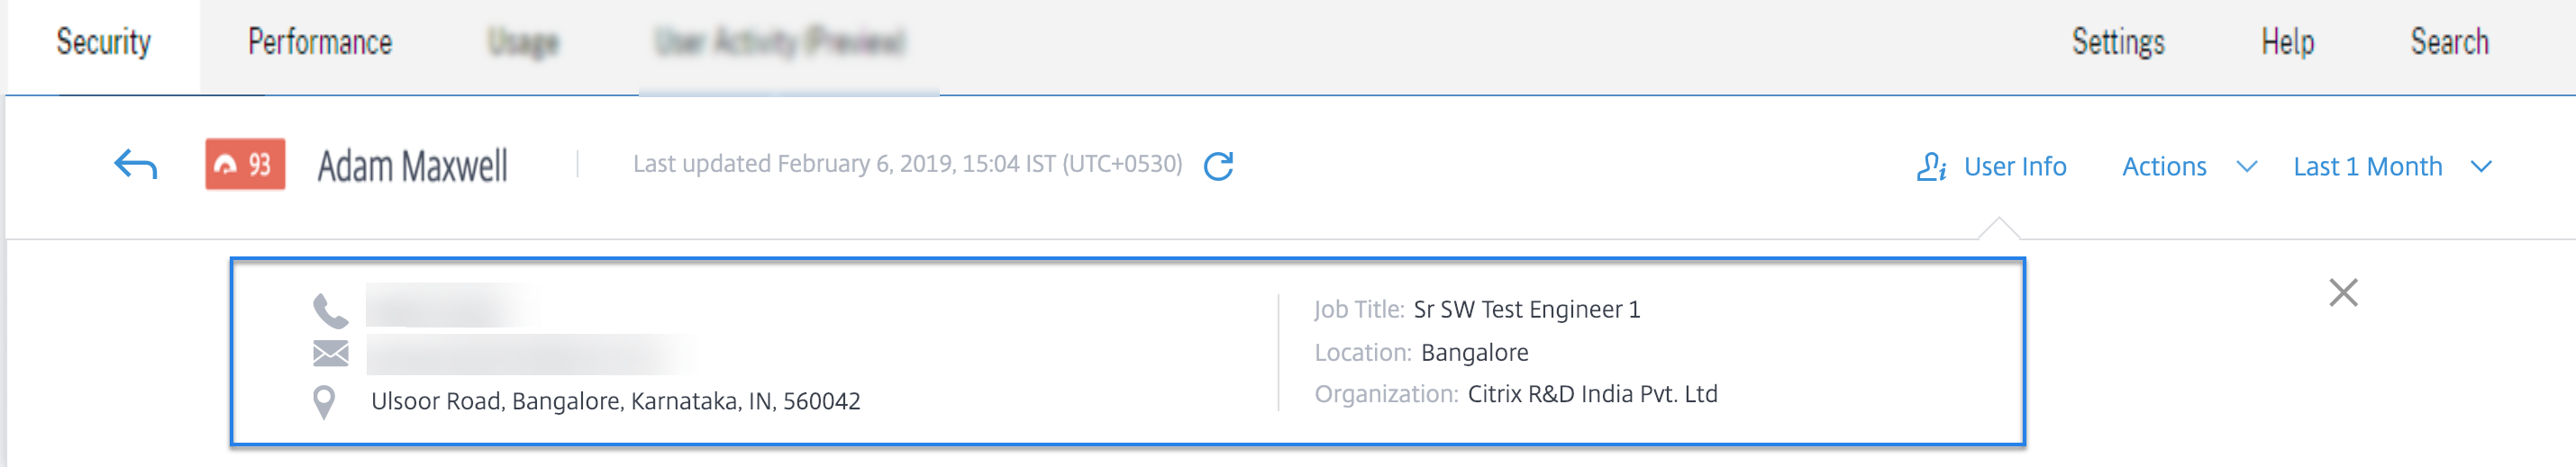
Task: Open the Actions dropdown menu
Action: coord(2164,166)
